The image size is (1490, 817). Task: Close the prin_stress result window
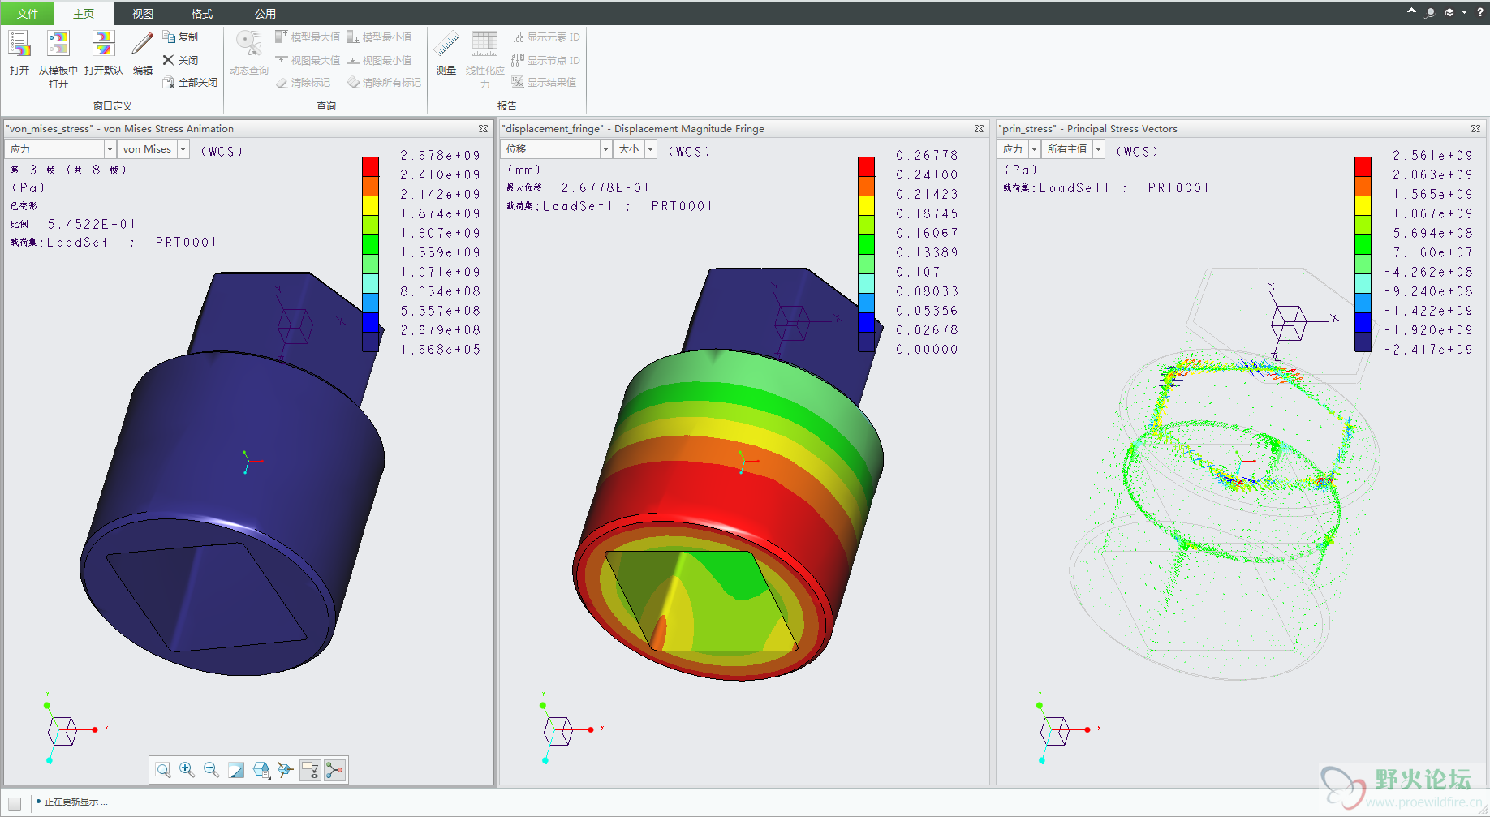(1475, 129)
